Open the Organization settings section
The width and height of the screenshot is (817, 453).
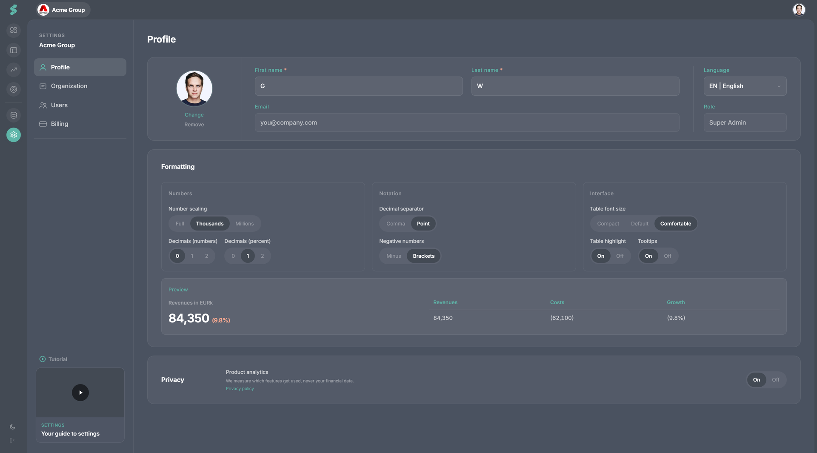pyautogui.click(x=80, y=86)
